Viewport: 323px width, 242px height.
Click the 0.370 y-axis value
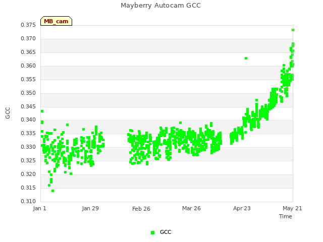pos(28,39)
